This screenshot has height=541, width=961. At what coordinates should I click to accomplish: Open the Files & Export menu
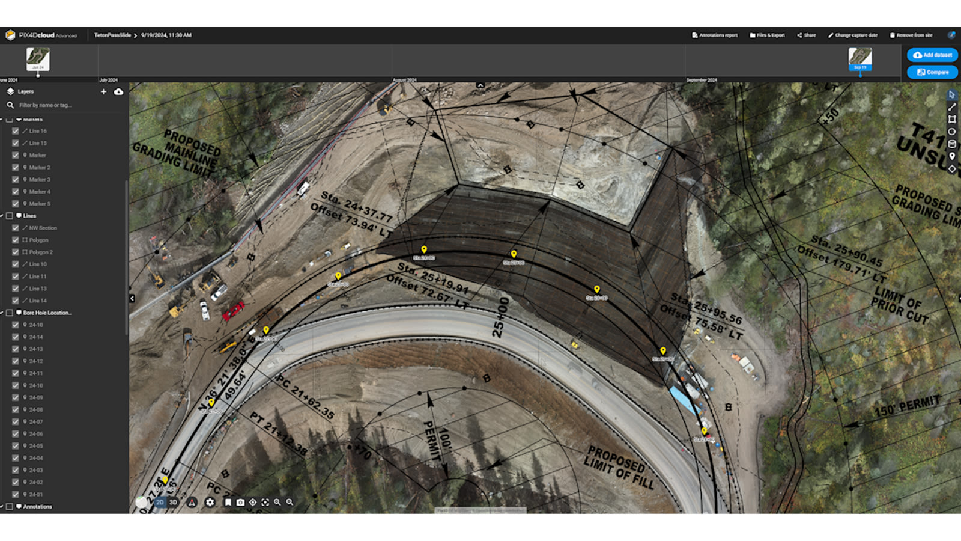[x=766, y=35]
